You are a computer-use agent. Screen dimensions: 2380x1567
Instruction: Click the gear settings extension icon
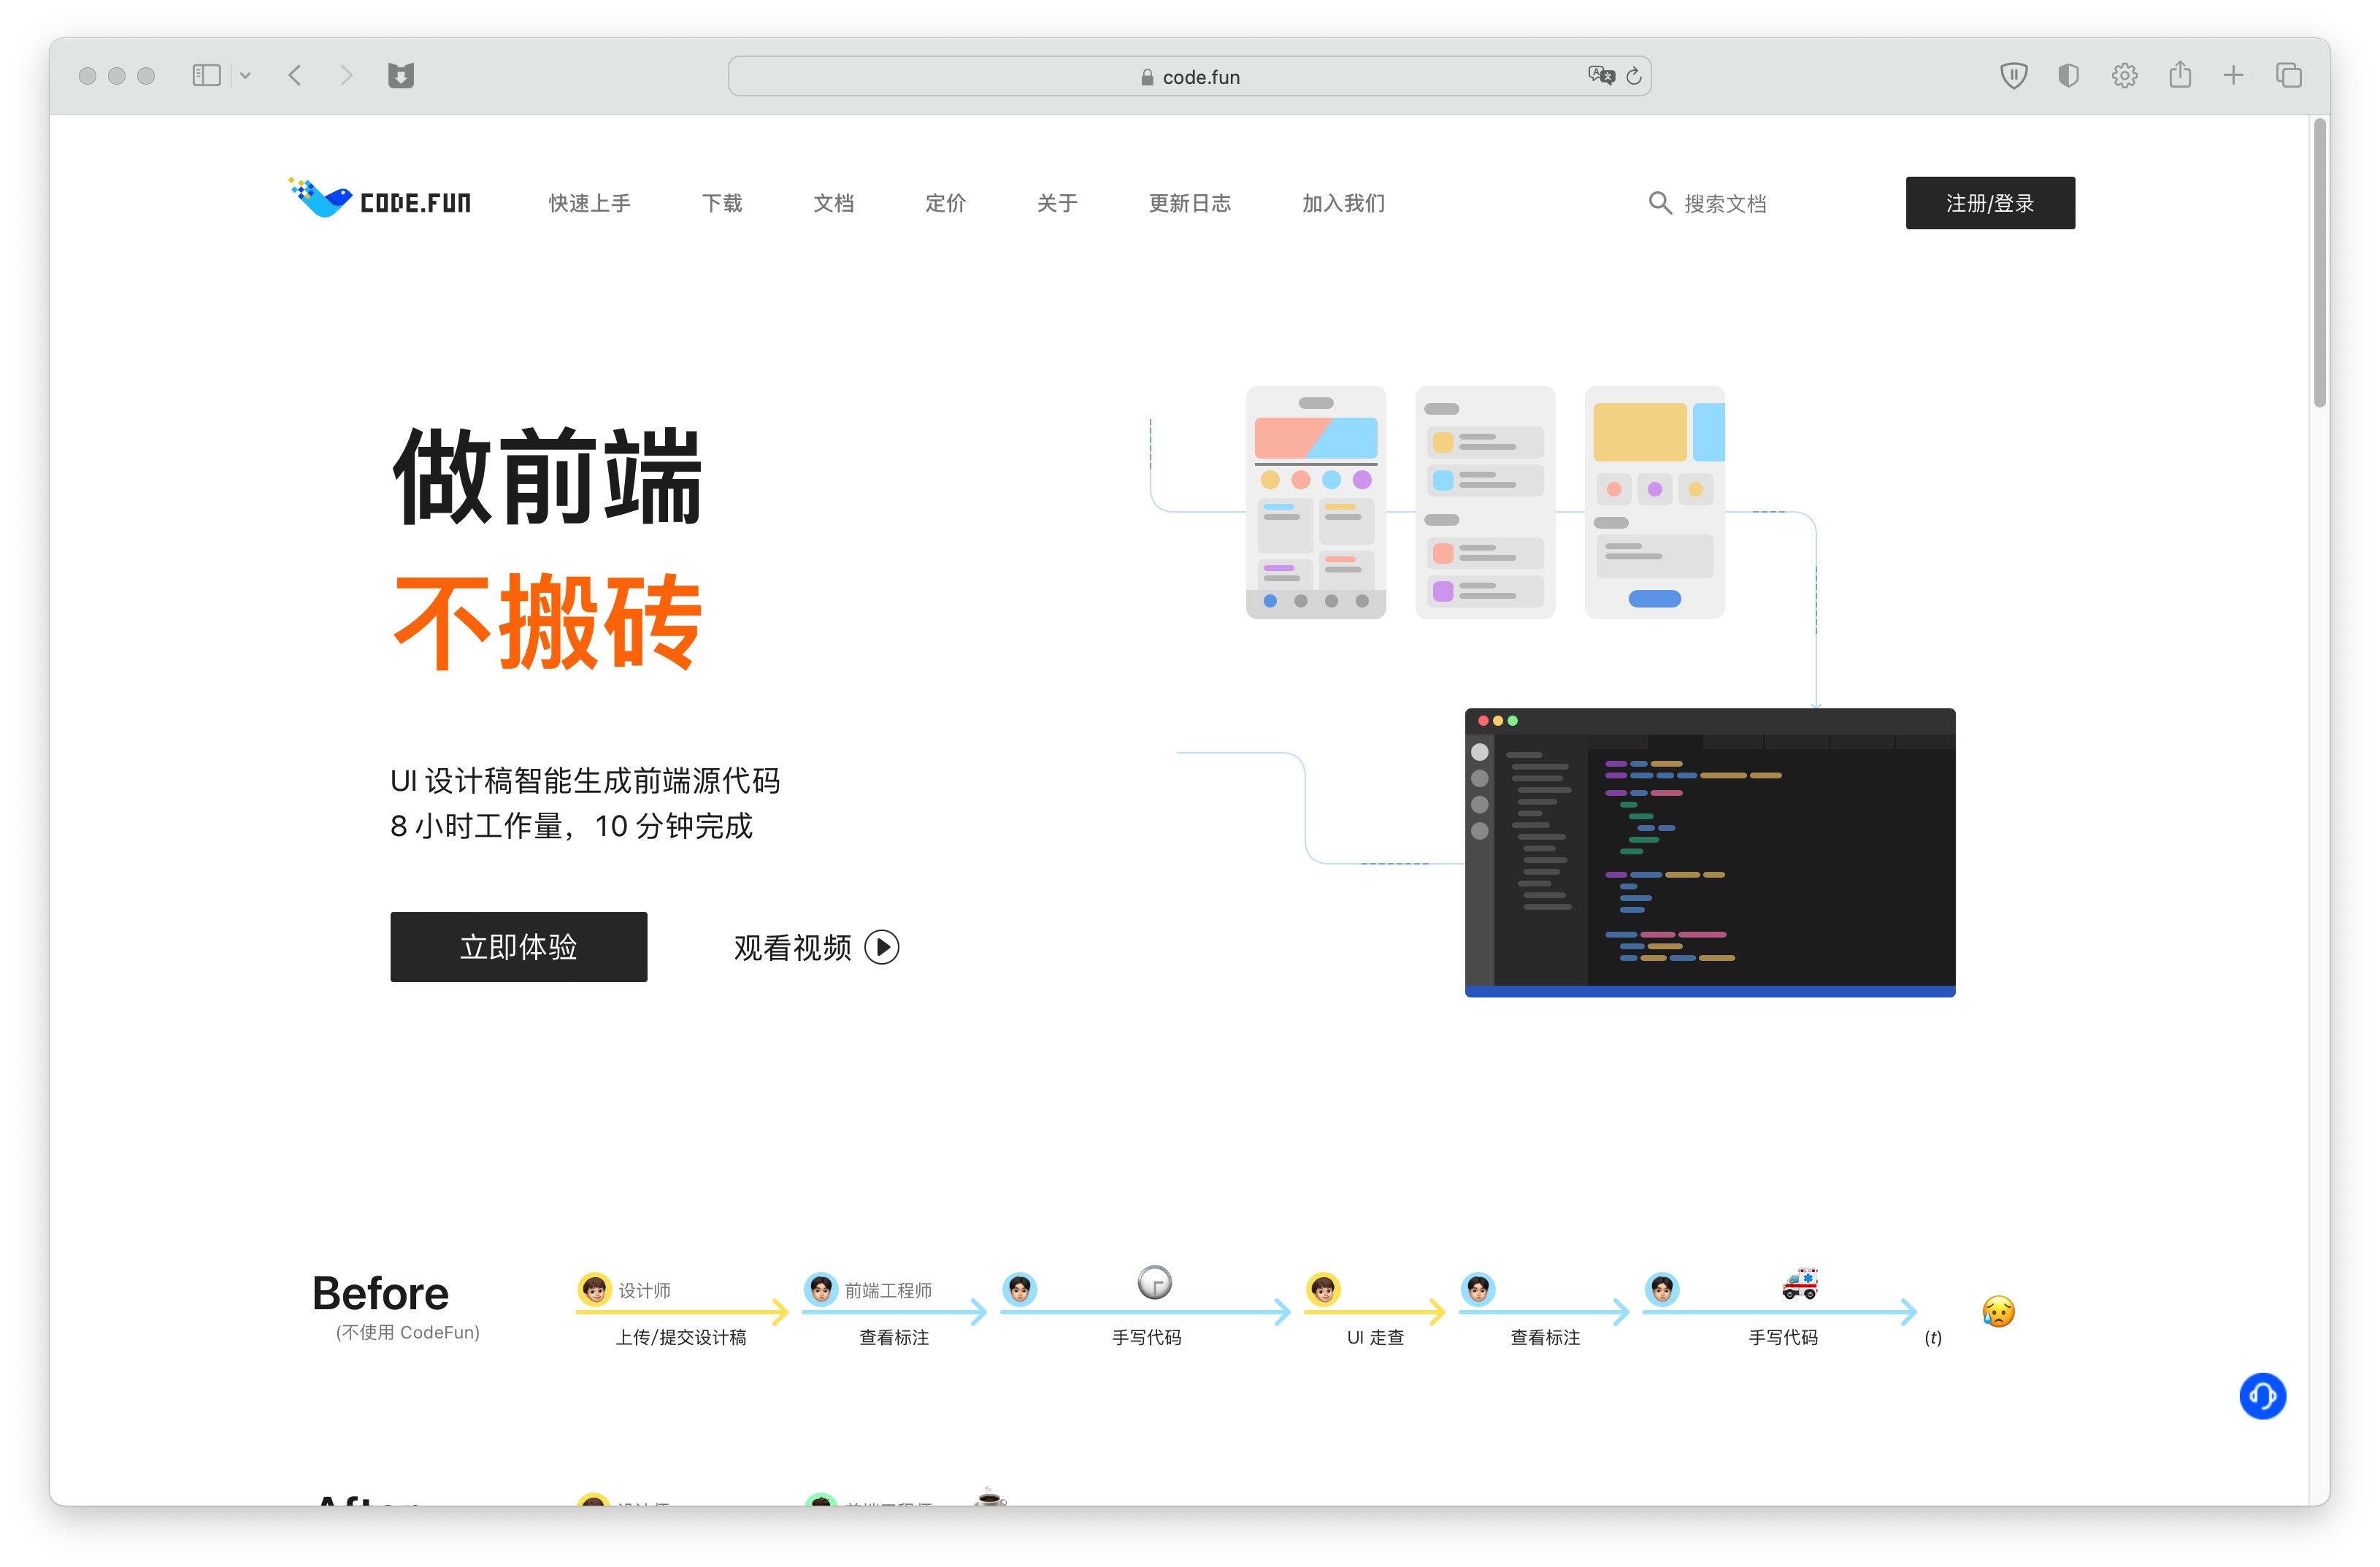pos(2124,76)
